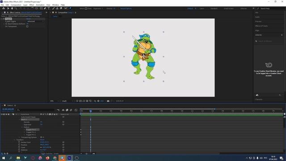
Task: Select the Rectangle shape tool
Action: pos(41,8)
